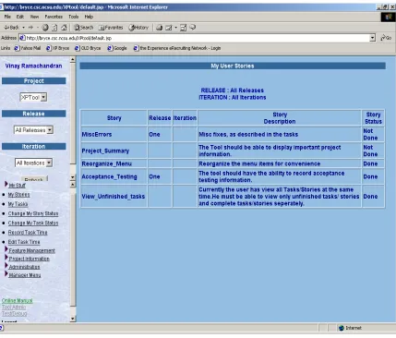Click the Story column header
This screenshot has width=396, height=338.
[x=114, y=118]
